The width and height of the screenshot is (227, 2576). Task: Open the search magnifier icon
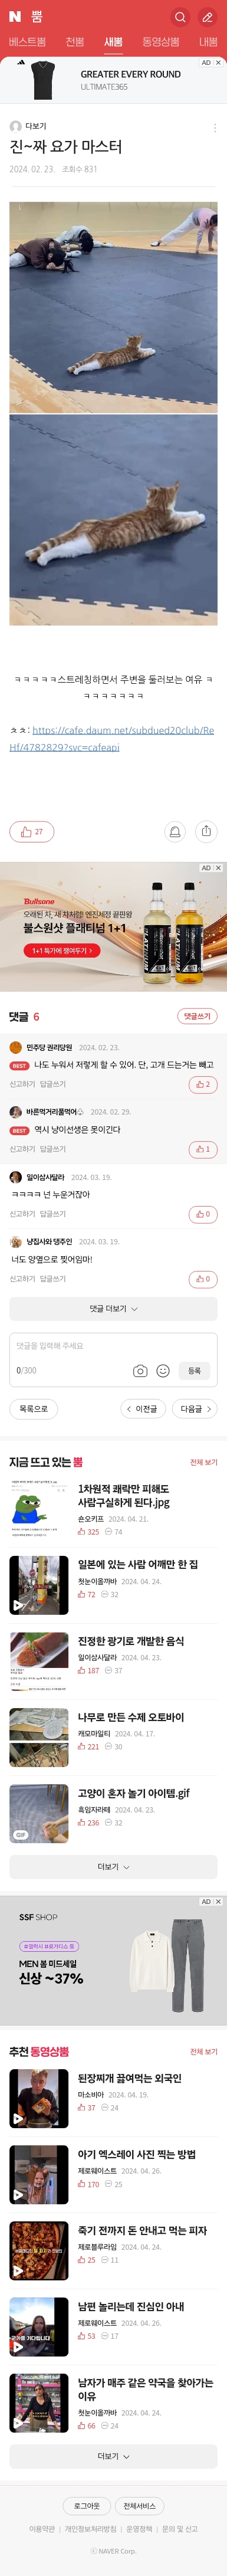pyautogui.click(x=180, y=16)
